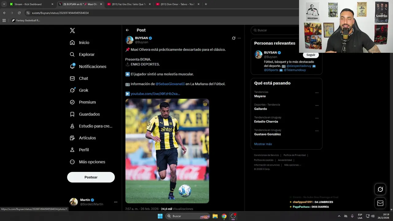393x221 pixels.
Task: Open Notificaciones in sidebar
Action: [x=88, y=66]
